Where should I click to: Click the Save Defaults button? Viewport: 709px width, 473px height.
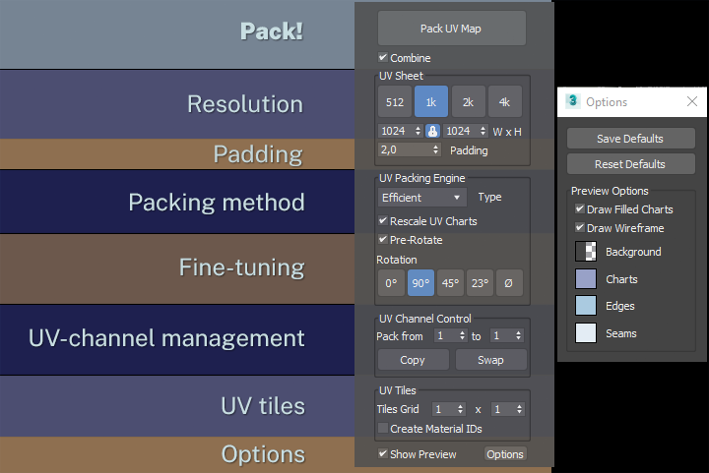pyautogui.click(x=630, y=139)
